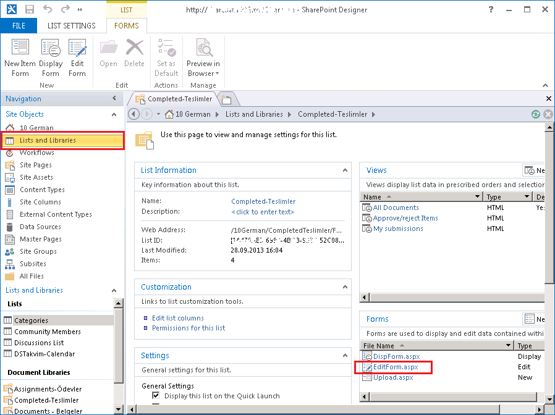Open the Approve/reject Items view
This screenshot has width=555, height=415.
point(405,218)
